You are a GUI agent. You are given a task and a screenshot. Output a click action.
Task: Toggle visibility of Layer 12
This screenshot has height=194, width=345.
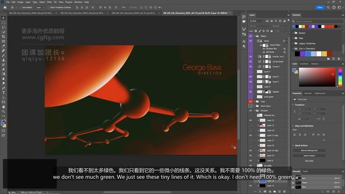[250, 120]
